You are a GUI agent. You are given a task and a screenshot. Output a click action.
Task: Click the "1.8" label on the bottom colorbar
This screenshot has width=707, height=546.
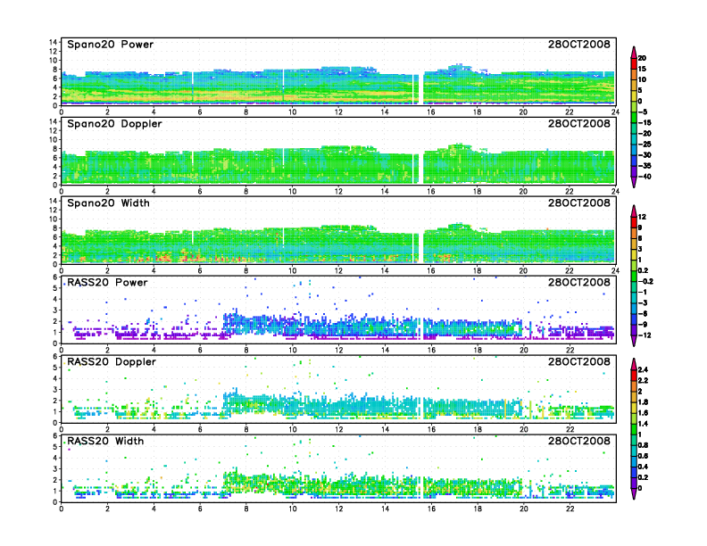[x=643, y=401]
